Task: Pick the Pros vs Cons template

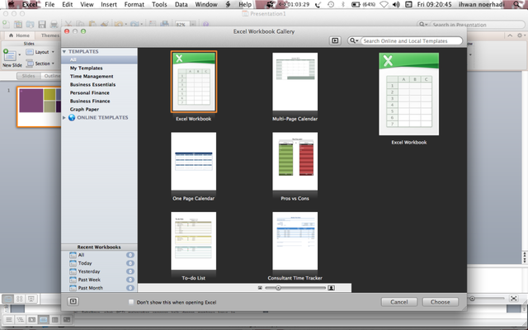Action: point(295,162)
